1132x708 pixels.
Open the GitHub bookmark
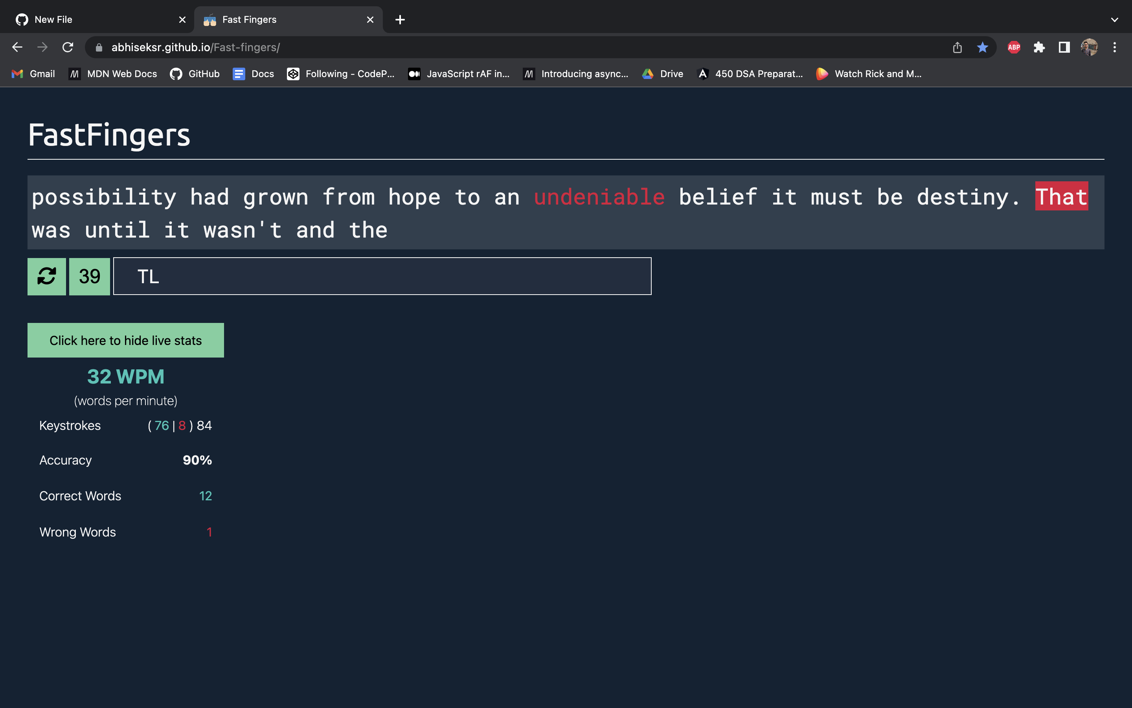coord(195,74)
